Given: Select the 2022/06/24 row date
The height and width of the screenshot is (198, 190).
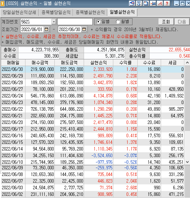Looking at the screenshot, I should coord(12,96).
